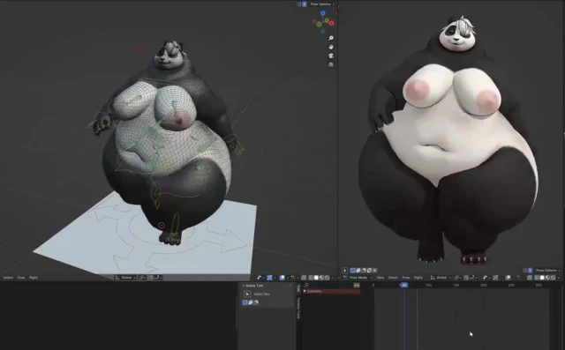This screenshot has width=565, height=350.
Task: Click the swap arrows icon above the timeline
Action: pos(357,286)
